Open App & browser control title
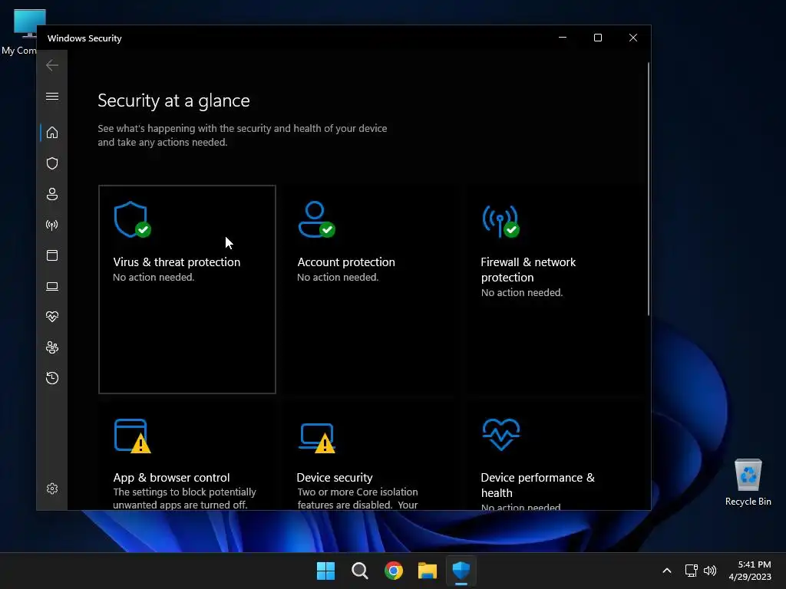 click(x=171, y=477)
